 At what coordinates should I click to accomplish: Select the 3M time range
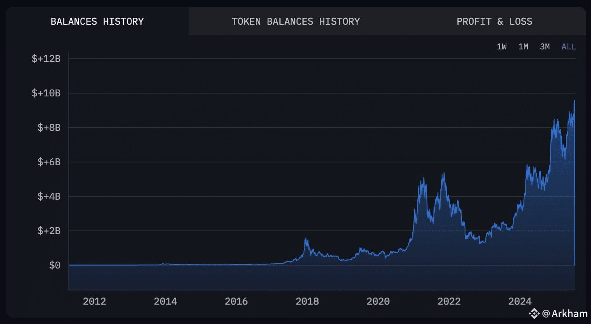(545, 47)
